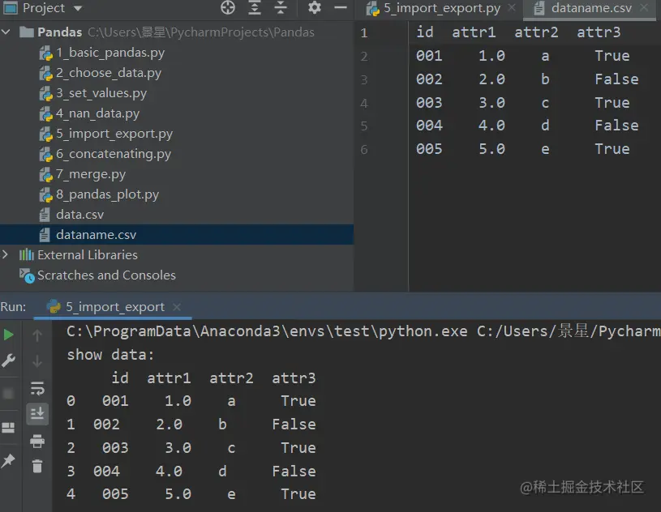Select 7_merge.py in project tree
Viewport: 661px width, 512px height.
point(91,174)
